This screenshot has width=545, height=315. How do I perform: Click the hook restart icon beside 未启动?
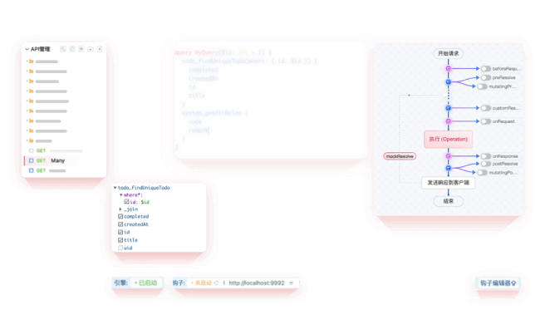217,283
